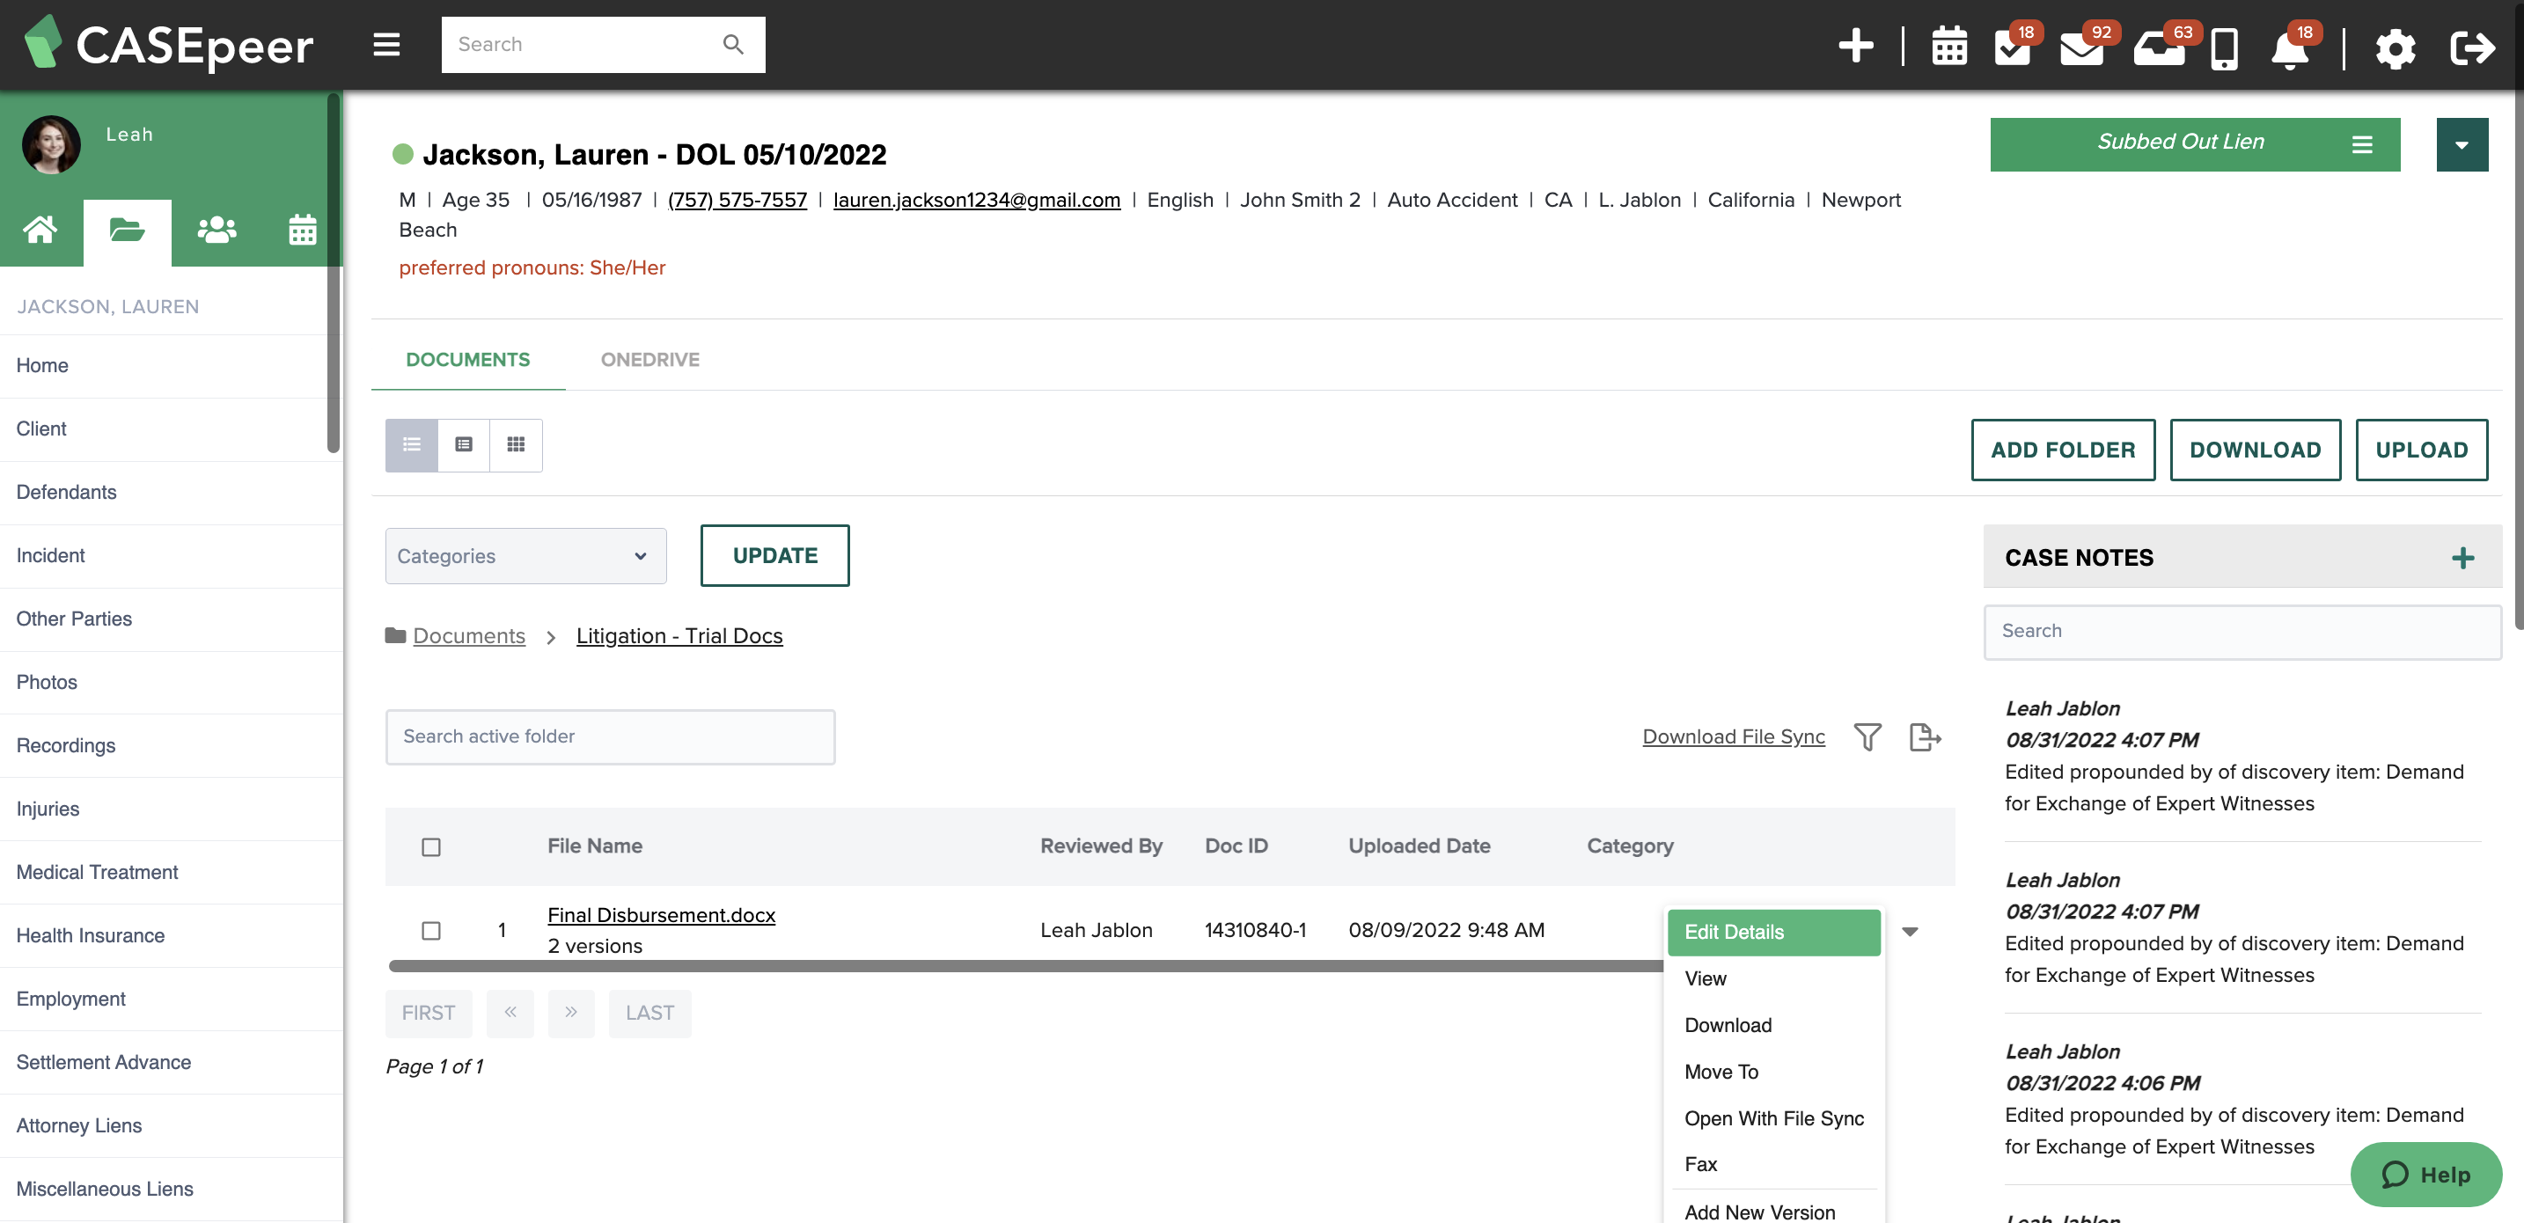Viewport: 2524px width, 1223px height.
Task: Expand the Subbed Out Lien status dropdown arrow
Action: point(2462,144)
